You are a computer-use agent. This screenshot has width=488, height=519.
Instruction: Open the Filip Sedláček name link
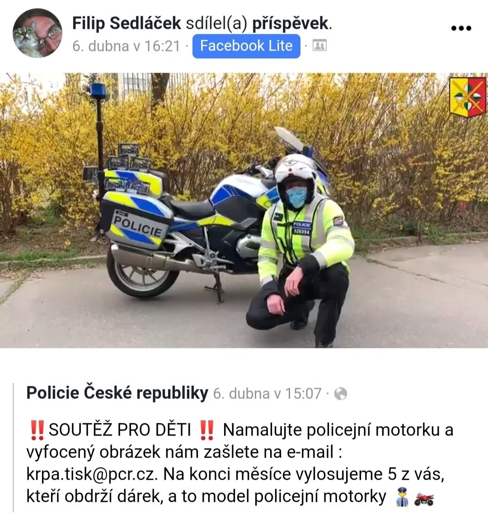[x=127, y=23]
